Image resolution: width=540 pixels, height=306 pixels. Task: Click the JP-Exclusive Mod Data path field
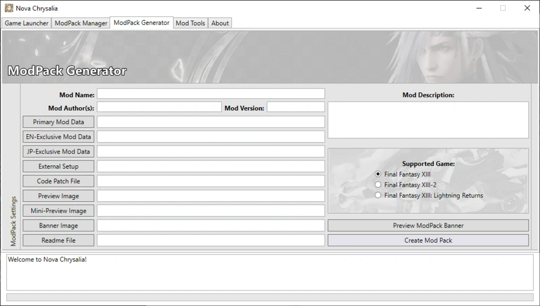click(x=211, y=151)
